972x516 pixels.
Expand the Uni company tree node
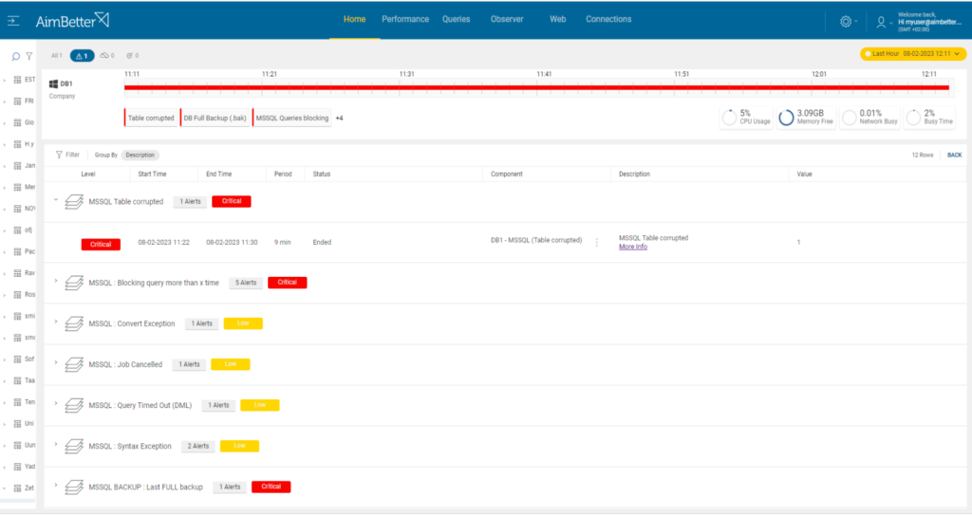pyautogui.click(x=5, y=424)
